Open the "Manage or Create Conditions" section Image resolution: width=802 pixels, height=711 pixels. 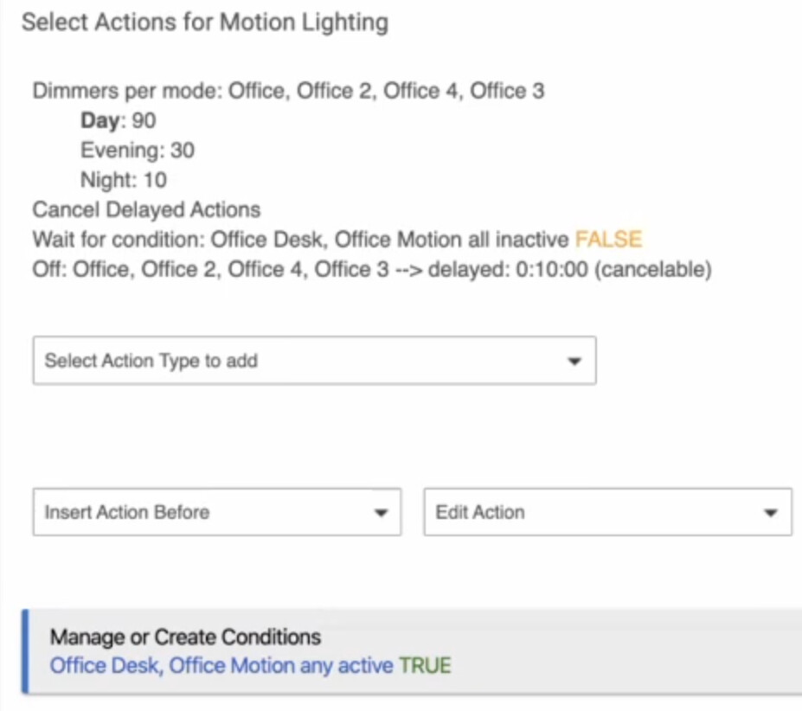[185, 638]
